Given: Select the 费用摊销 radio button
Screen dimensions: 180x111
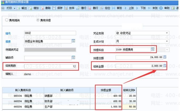Looking at the screenshot, I should [x=7, y=20].
